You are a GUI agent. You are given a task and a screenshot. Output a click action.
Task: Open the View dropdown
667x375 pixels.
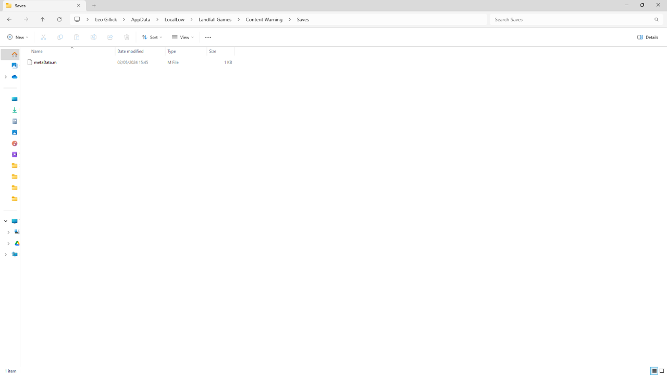click(182, 37)
